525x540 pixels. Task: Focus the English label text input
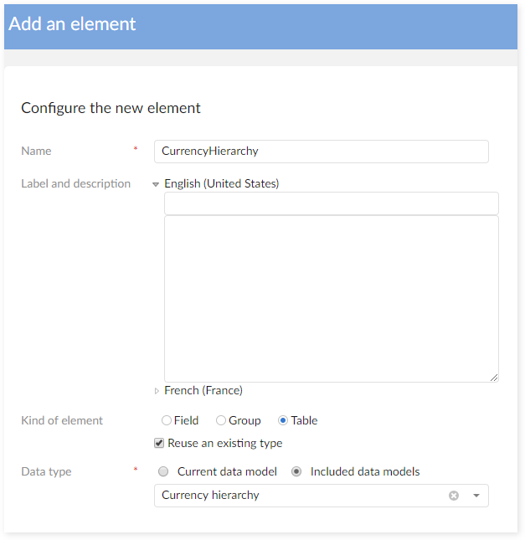(331, 203)
